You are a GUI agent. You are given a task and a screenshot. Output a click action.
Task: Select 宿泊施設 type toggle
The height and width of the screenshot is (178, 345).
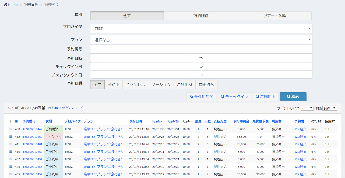pyautogui.click(x=201, y=16)
